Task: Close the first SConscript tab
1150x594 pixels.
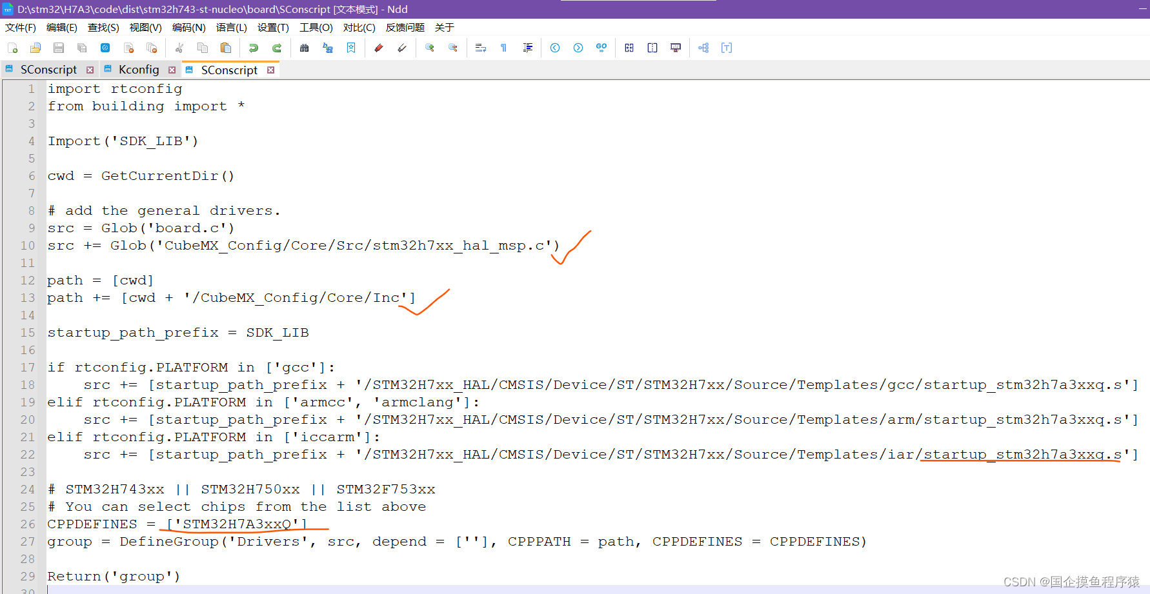Action: (x=90, y=70)
